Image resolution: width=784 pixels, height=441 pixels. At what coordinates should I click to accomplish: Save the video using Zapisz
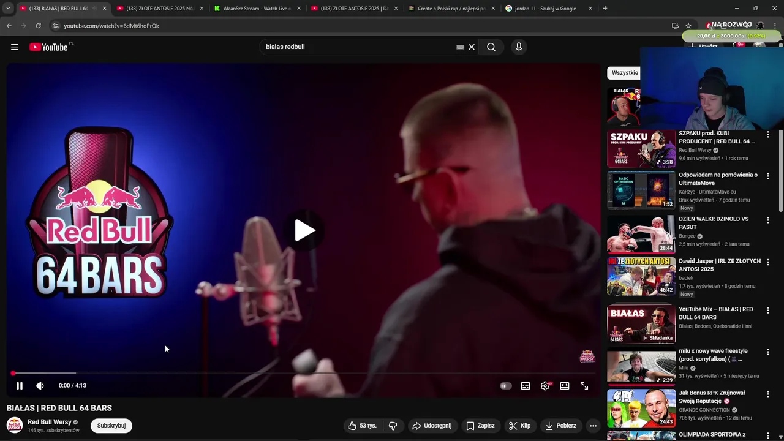click(480, 426)
